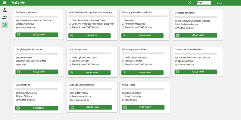Click GRAB NOW under Google Map Data Extractor

coord(37,72)
